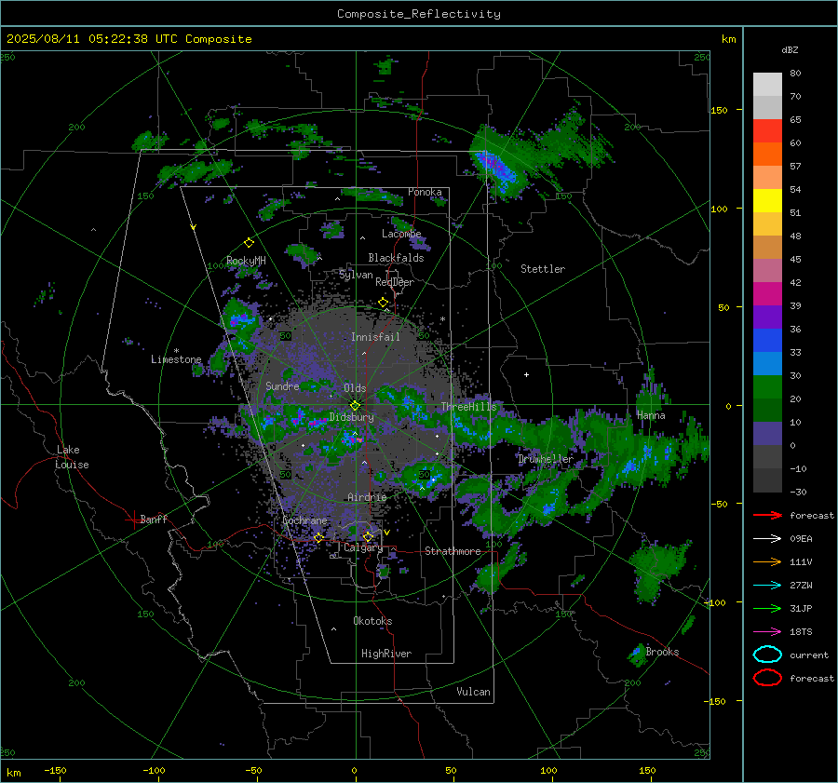This screenshot has width=838, height=783.
Task: Click the red 65-60 dBZ color swatch
Action: coord(767,131)
